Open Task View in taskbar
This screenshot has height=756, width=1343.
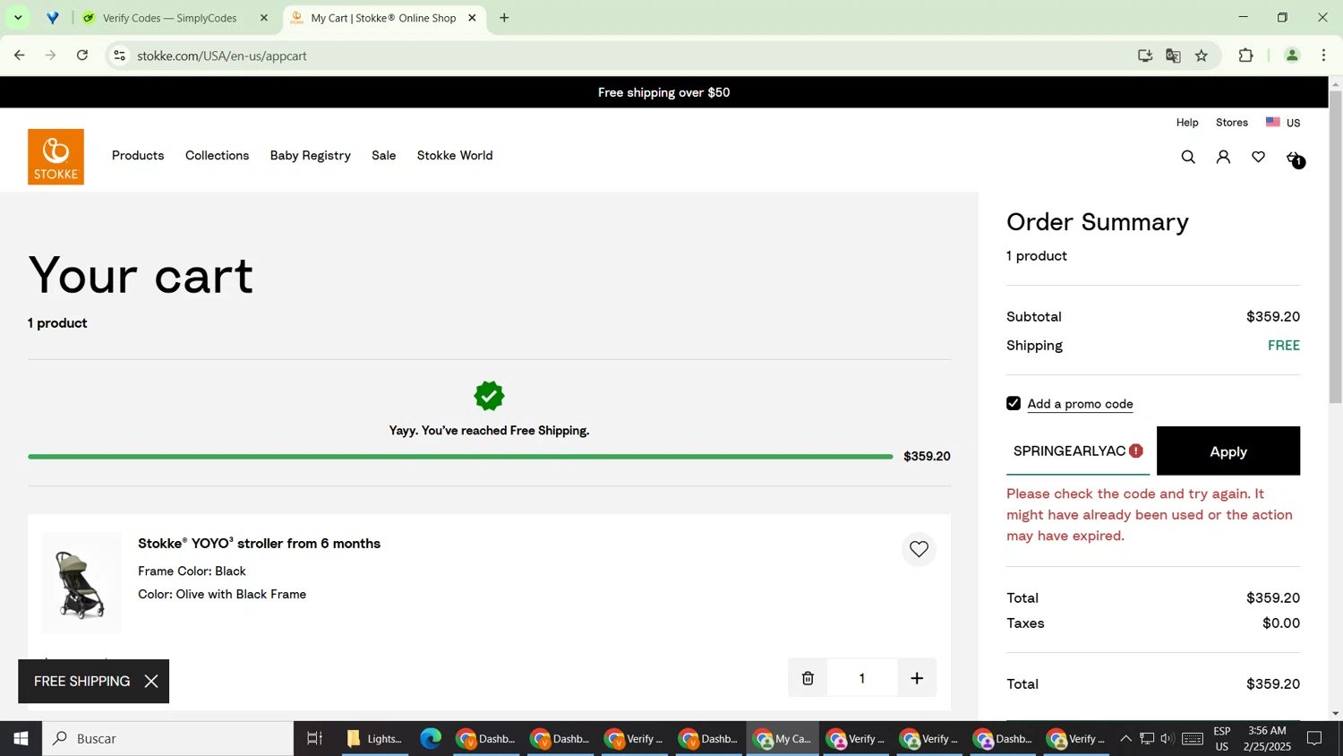pos(314,739)
